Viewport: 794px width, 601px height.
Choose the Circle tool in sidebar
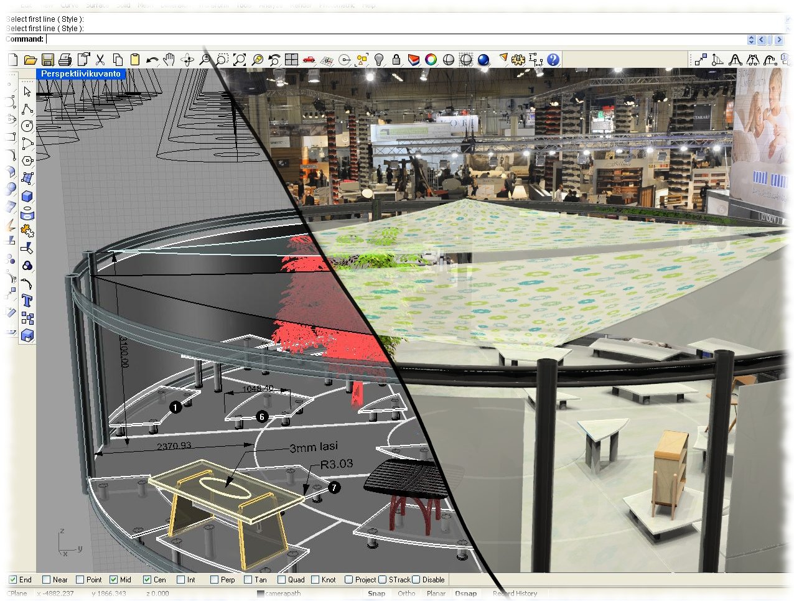tap(27, 126)
